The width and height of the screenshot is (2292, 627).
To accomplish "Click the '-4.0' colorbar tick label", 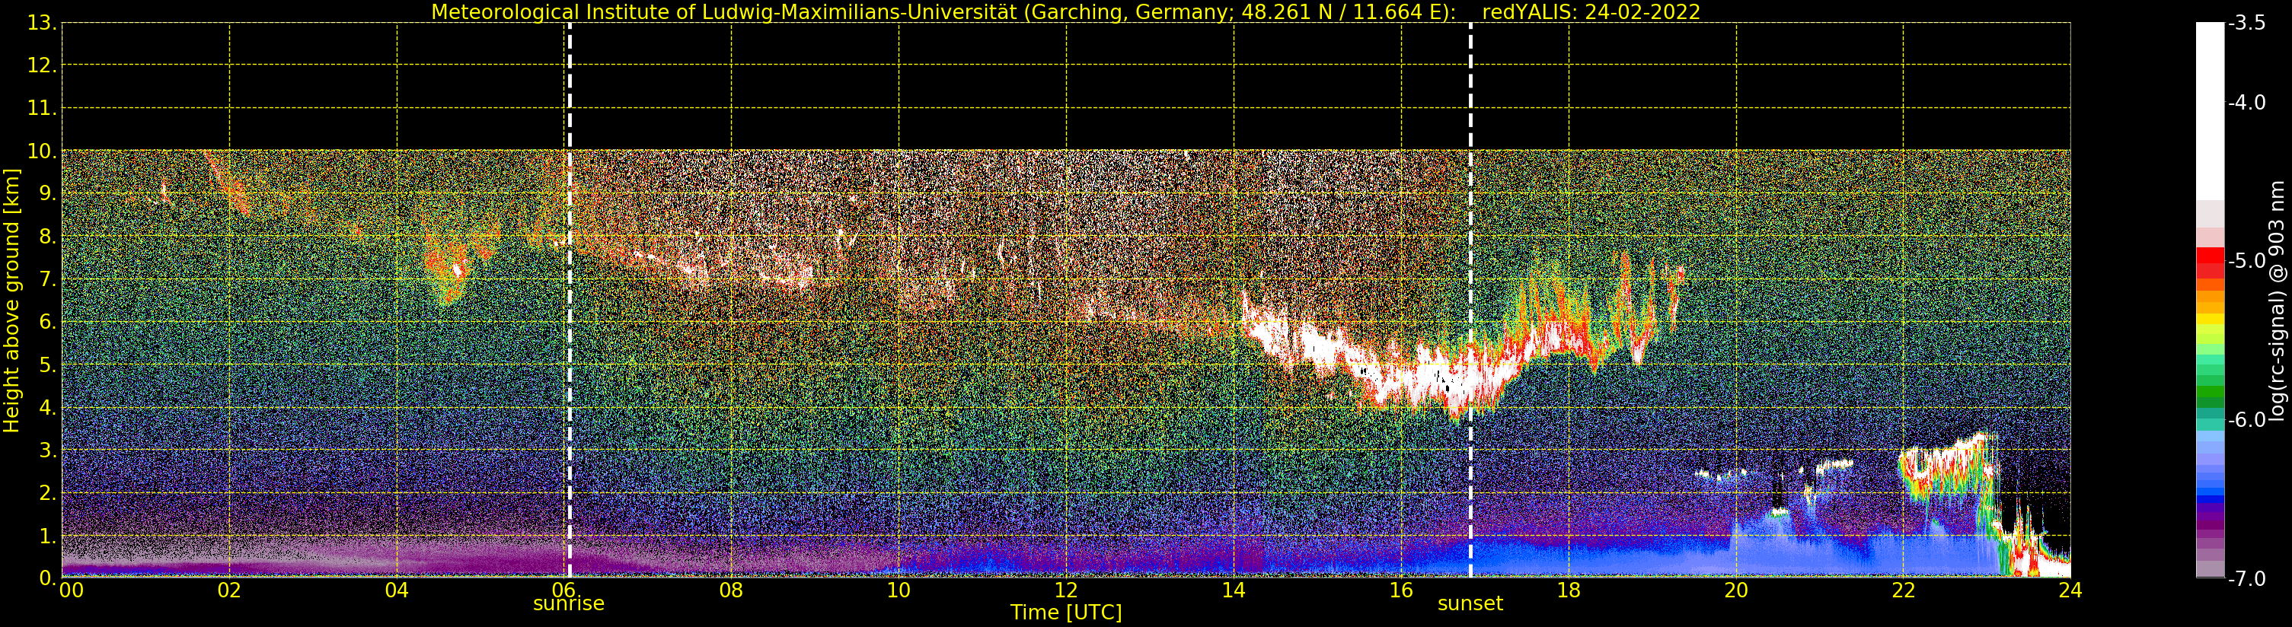I will point(2246,102).
